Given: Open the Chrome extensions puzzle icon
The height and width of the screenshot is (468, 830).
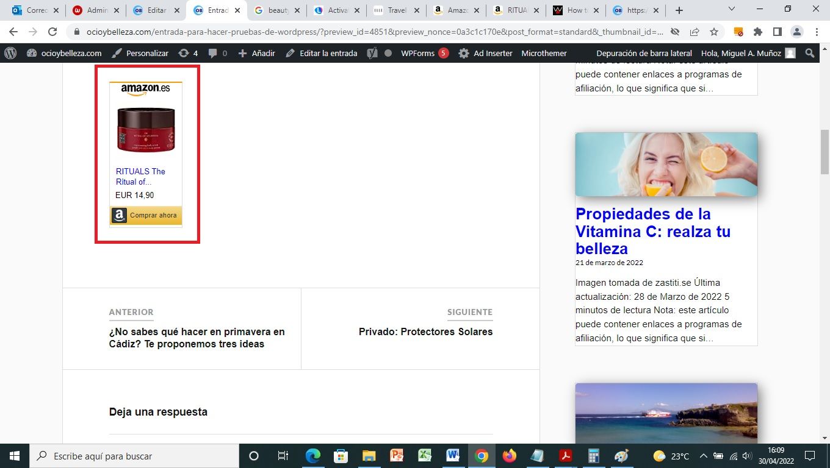Looking at the screenshot, I should pyautogui.click(x=758, y=32).
